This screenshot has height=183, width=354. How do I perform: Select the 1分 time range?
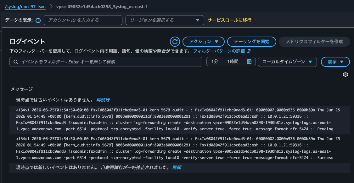tap(215, 62)
